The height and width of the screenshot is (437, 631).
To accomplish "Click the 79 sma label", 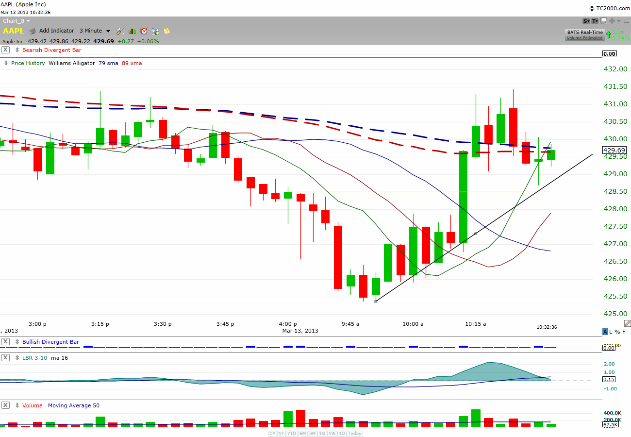I will [108, 63].
